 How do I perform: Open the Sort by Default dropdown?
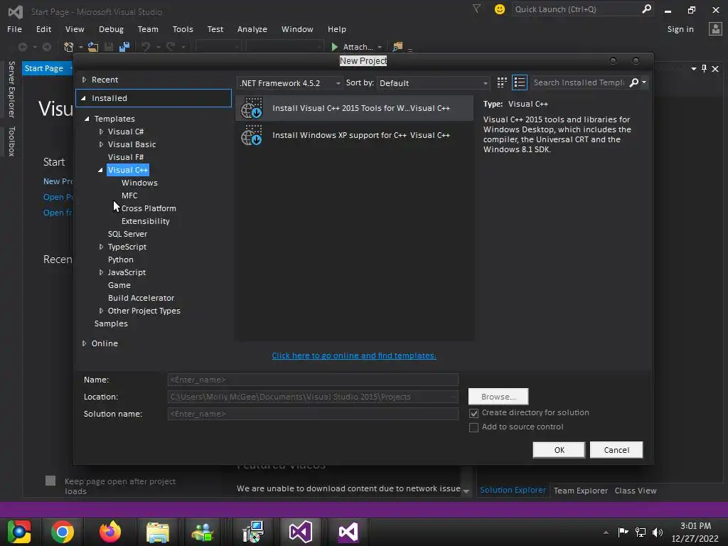pyautogui.click(x=433, y=83)
